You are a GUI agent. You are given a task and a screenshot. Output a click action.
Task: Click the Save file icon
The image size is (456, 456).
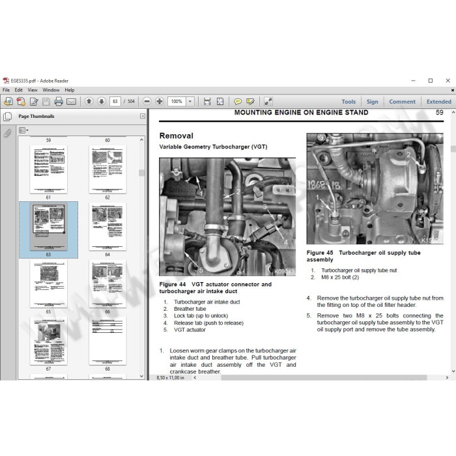pyautogui.click(x=46, y=102)
